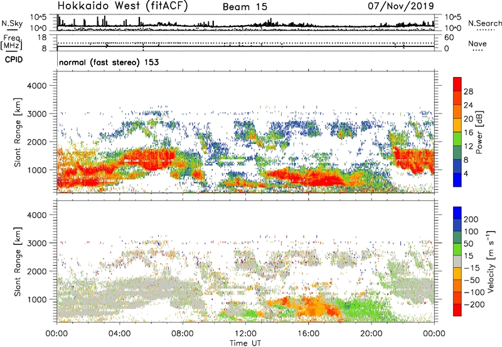Click the Velocity colorbar blue top segment
502x347 pixels.
[x=457, y=213]
